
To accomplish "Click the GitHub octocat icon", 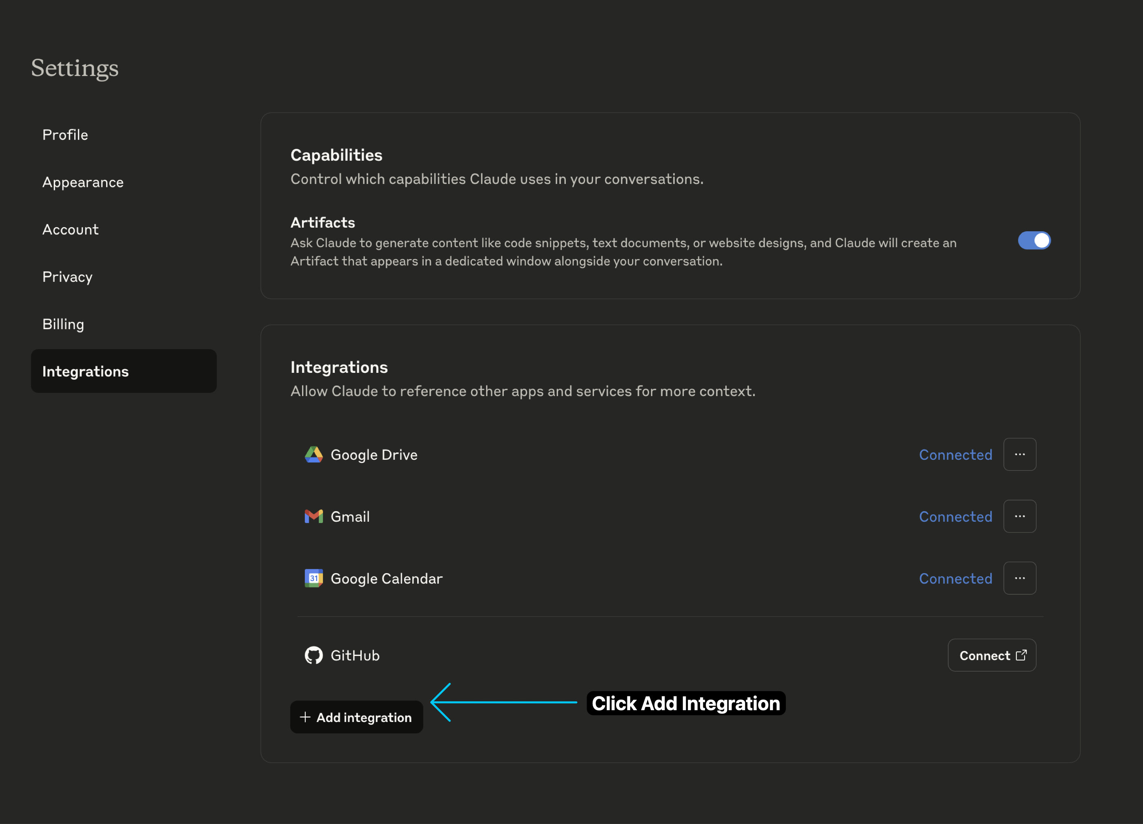I will click(x=314, y=655).
